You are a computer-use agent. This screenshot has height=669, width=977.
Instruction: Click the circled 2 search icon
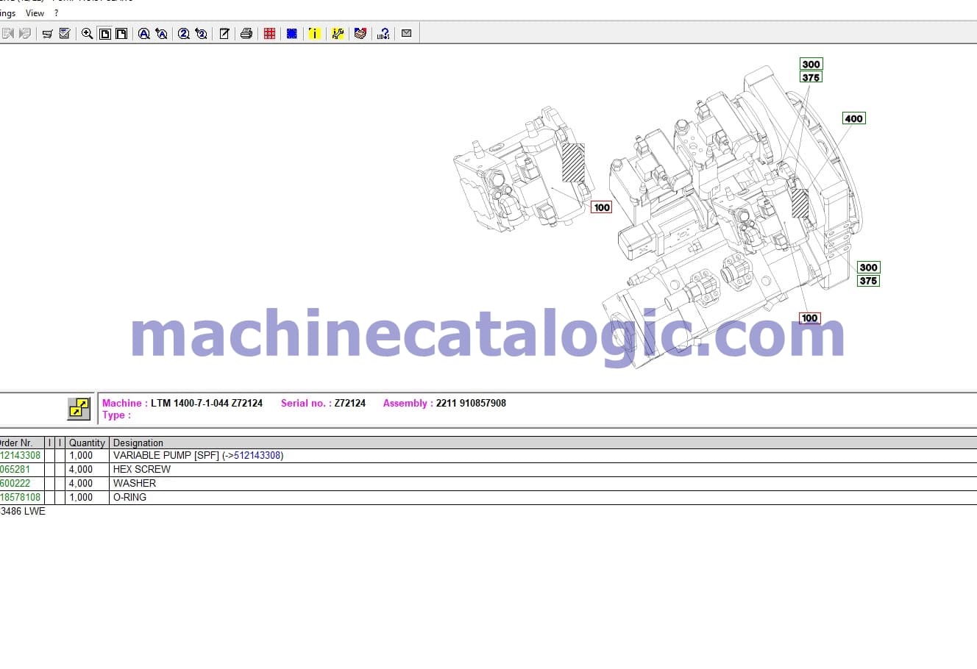(184, 33)
